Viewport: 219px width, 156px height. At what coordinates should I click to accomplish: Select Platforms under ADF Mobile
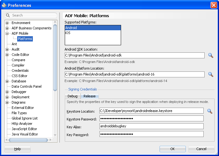click(x=25, y=39)
